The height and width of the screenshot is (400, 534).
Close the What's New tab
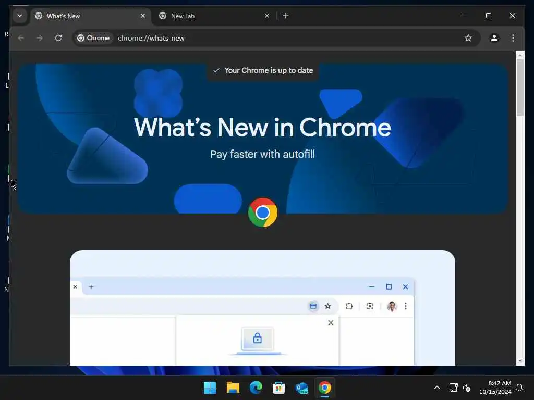tap(143, 16)
